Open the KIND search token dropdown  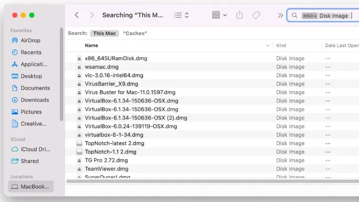pyautogui.click(x=309, y=16)
